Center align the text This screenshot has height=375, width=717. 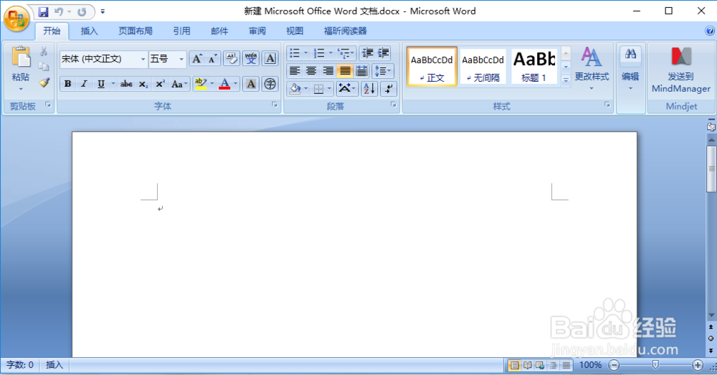point(311,71)
